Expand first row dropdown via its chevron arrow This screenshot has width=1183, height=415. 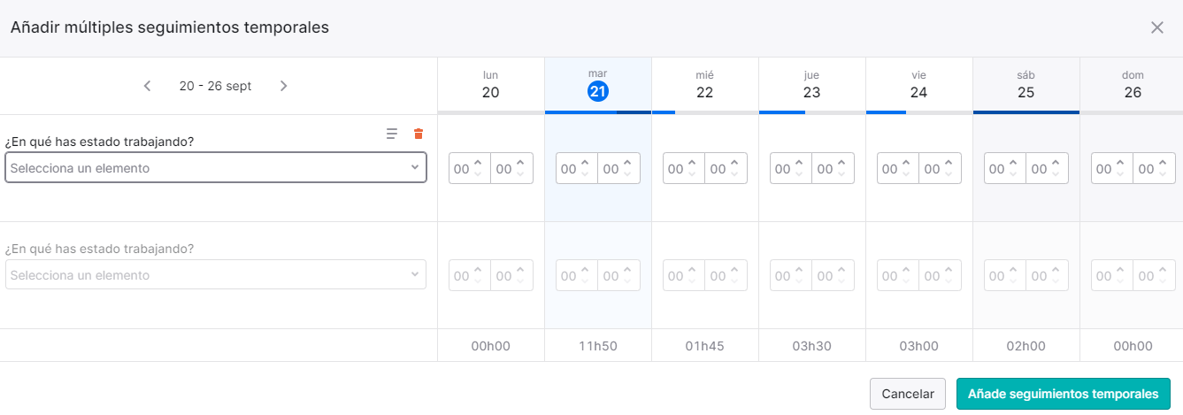414,168
